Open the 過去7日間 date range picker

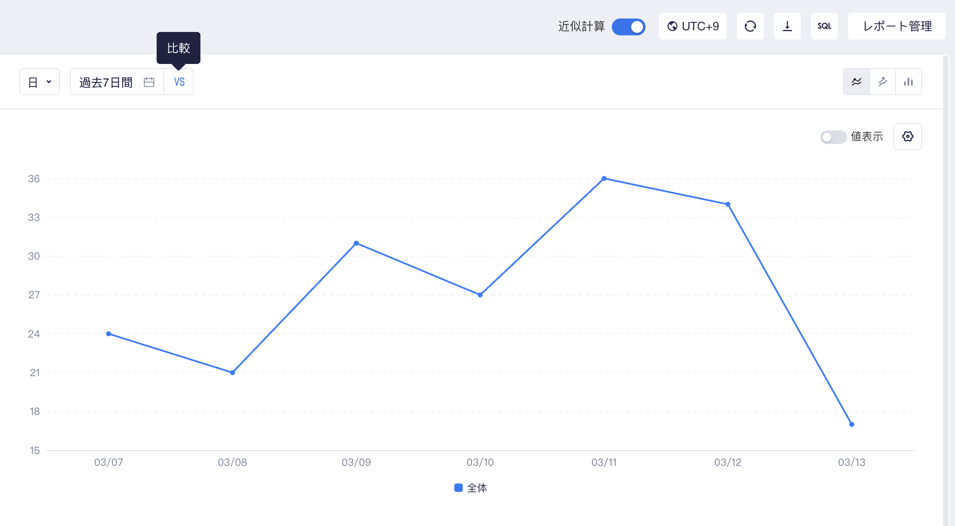click(117, 82)
